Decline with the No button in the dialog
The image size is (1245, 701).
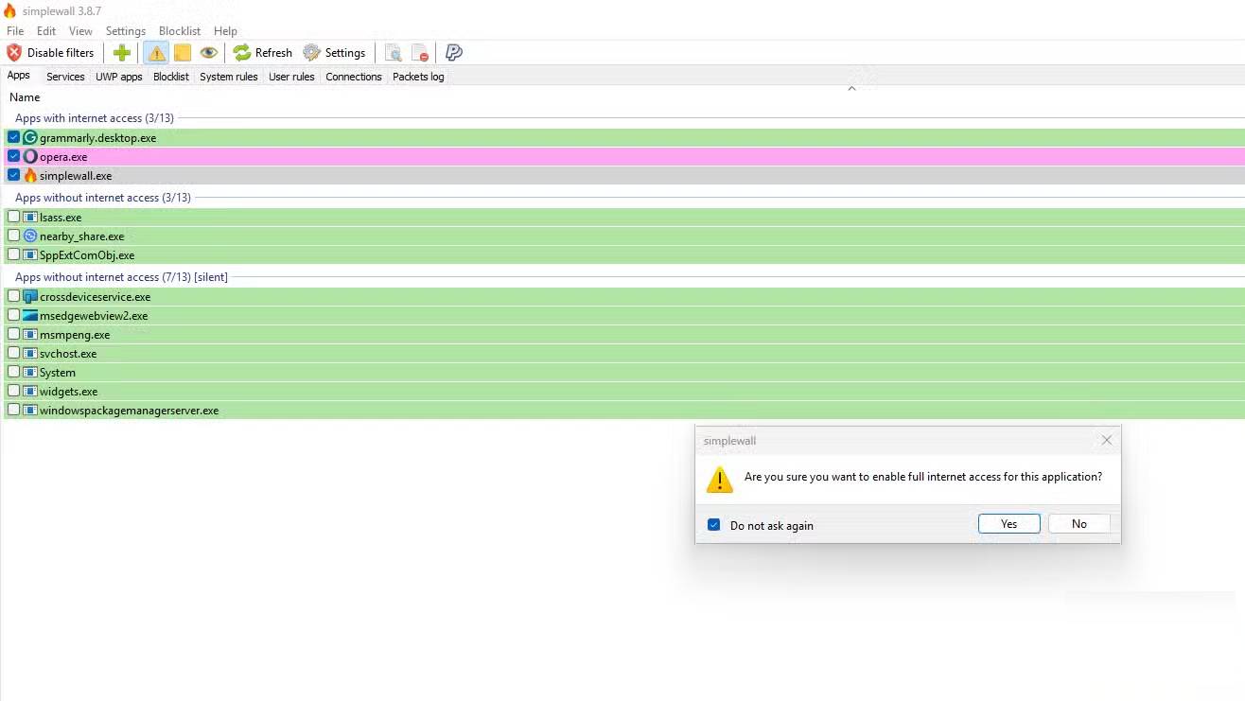[1079, 524]
